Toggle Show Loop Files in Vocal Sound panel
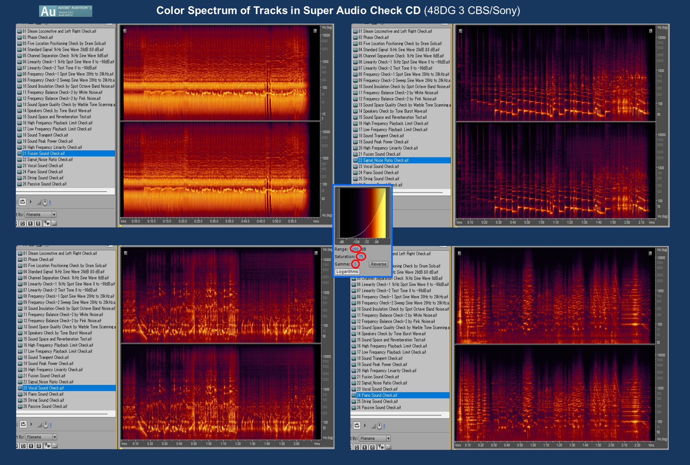The width and height of the screenshot is (690, 465). (x=23, y=446)
